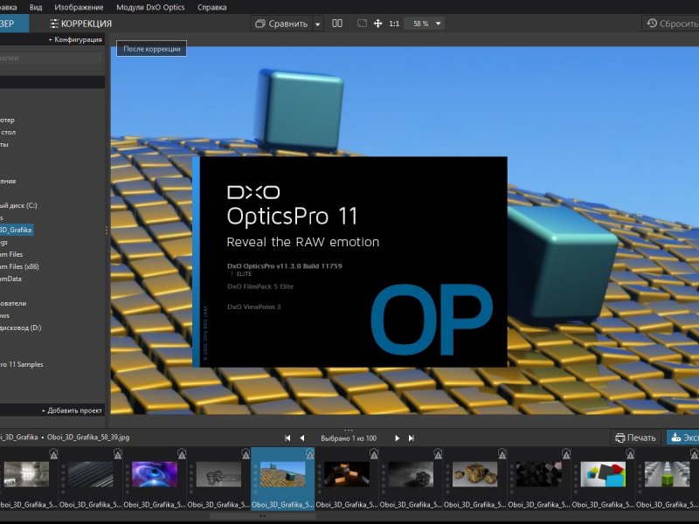Click the Сравнить compare button
Image resolution: width=699 pixels, height=524 pixels.
(x=281, y=24)
